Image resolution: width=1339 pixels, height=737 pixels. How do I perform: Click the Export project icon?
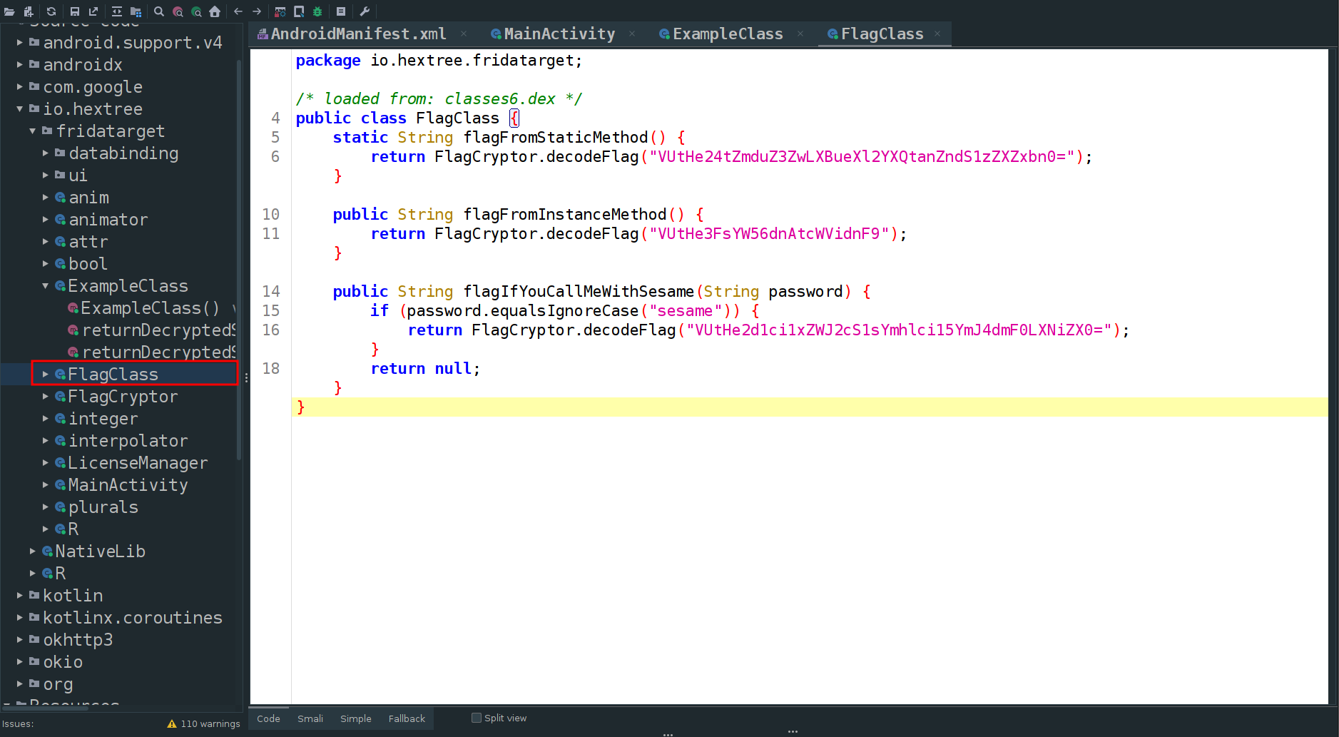pyautogui.click(x=93, y=11)
